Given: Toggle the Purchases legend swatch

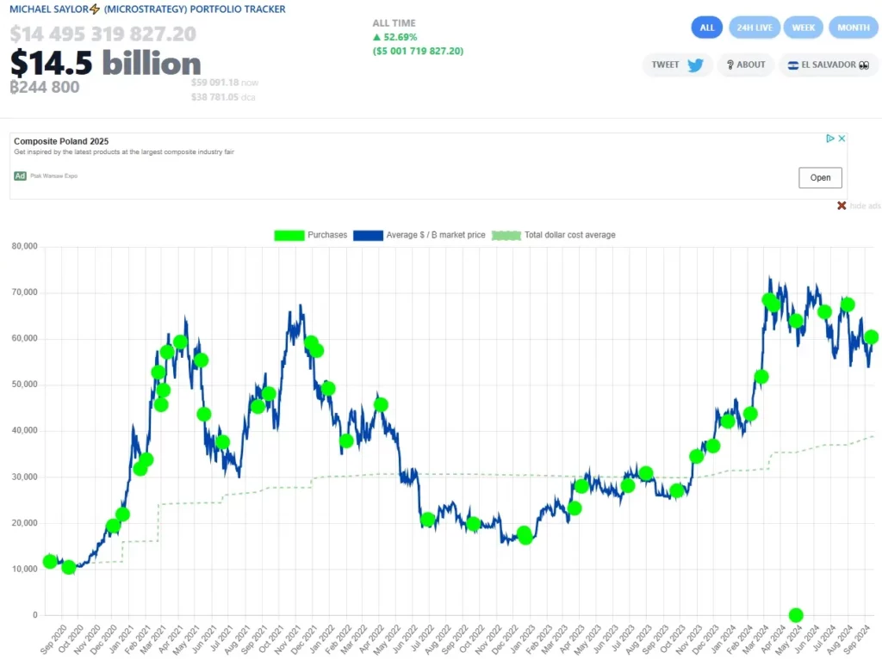Looking at the screenshot, I should pyautogui.click(x=289, y=236).
